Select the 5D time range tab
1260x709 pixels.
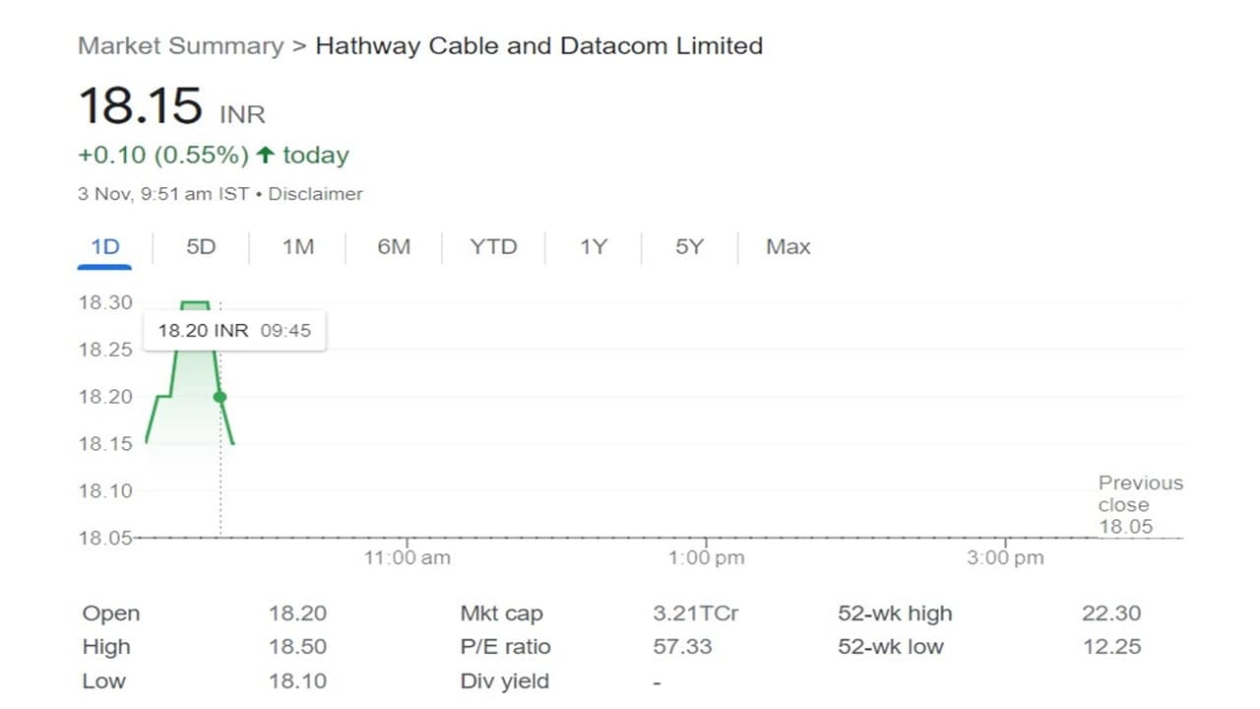point(201,247)
